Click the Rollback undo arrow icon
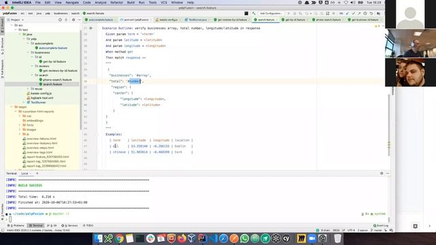The width and height of the screenshot is (436, 245). (x=371, y=14)
